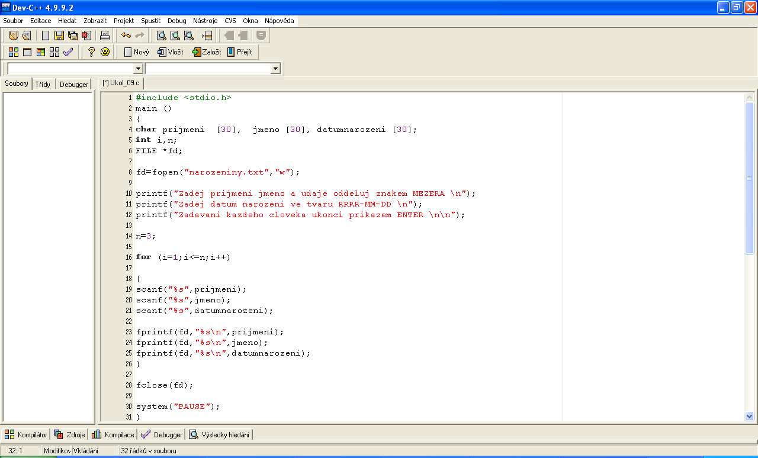This screenshot has width=758, height=458.
Task: Click '32 řádků v souboru' in status bar
Action: tap(149, 451)
